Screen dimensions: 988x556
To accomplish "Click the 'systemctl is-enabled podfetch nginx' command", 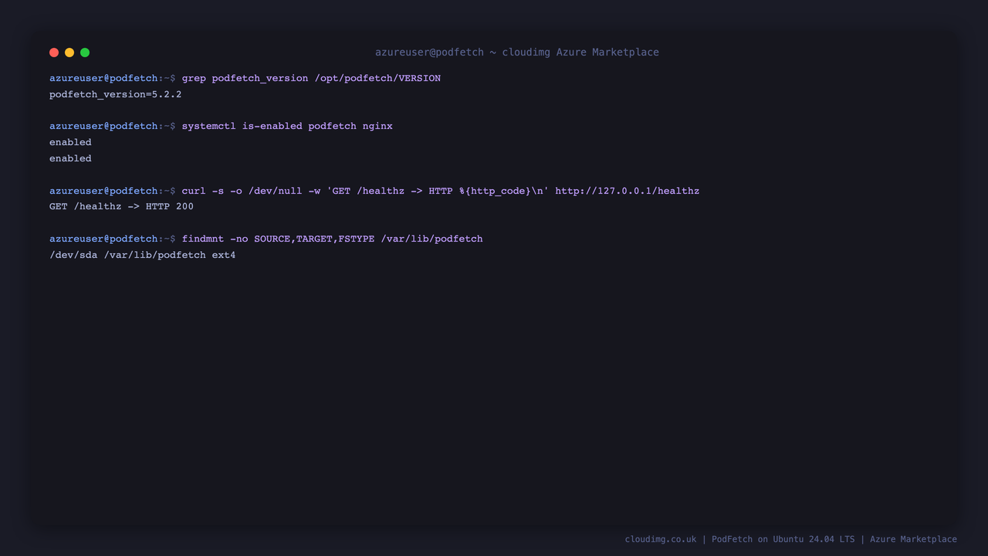I will tap(287, 126).
